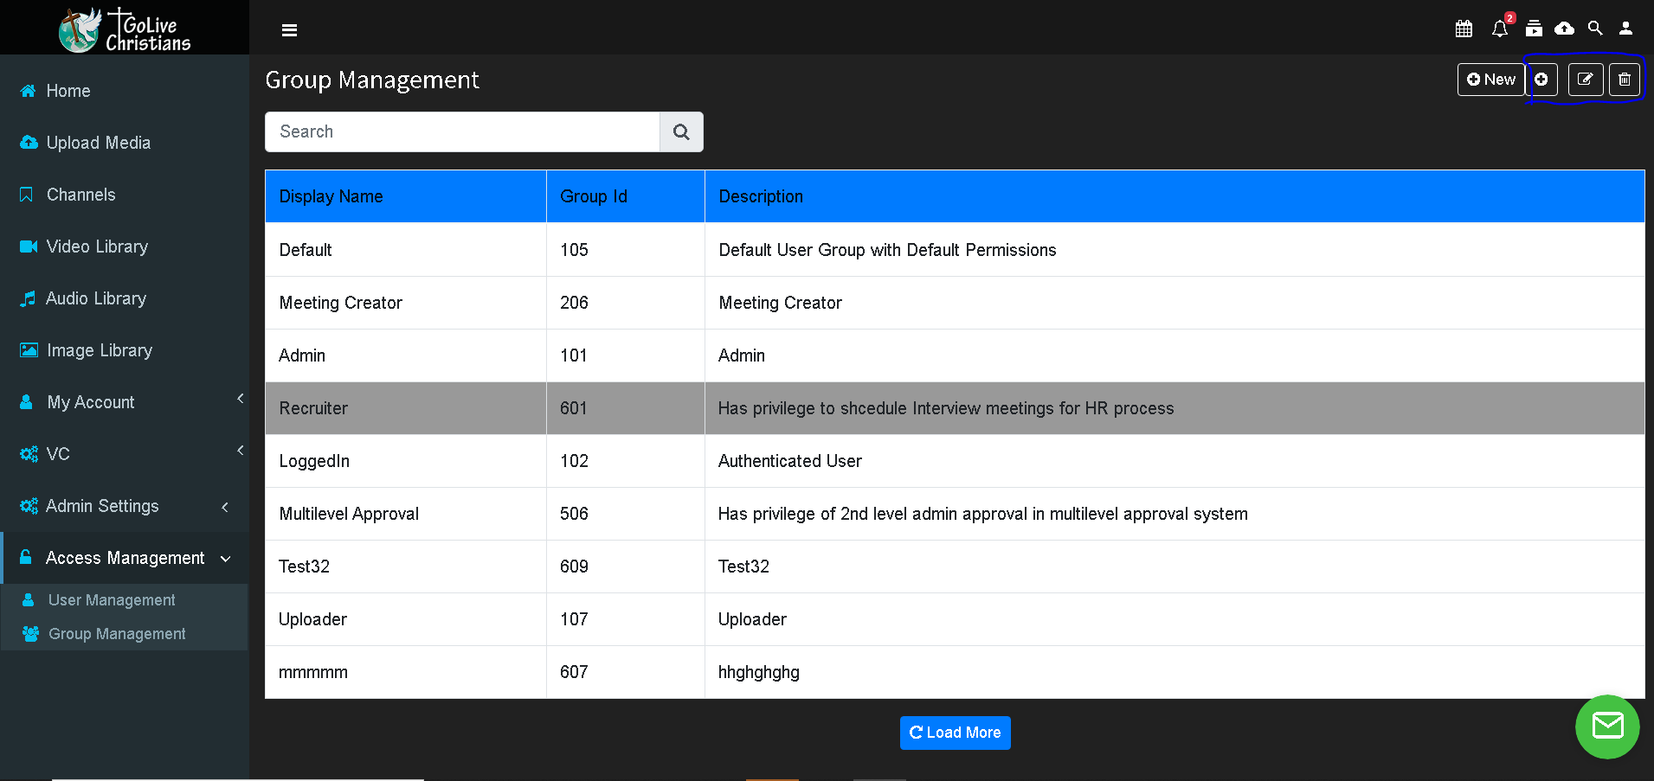The height and width of the screenshot is (781, 1654).
Task: Open the green mail chat bubble
Action: click(x=1607, y=727)
